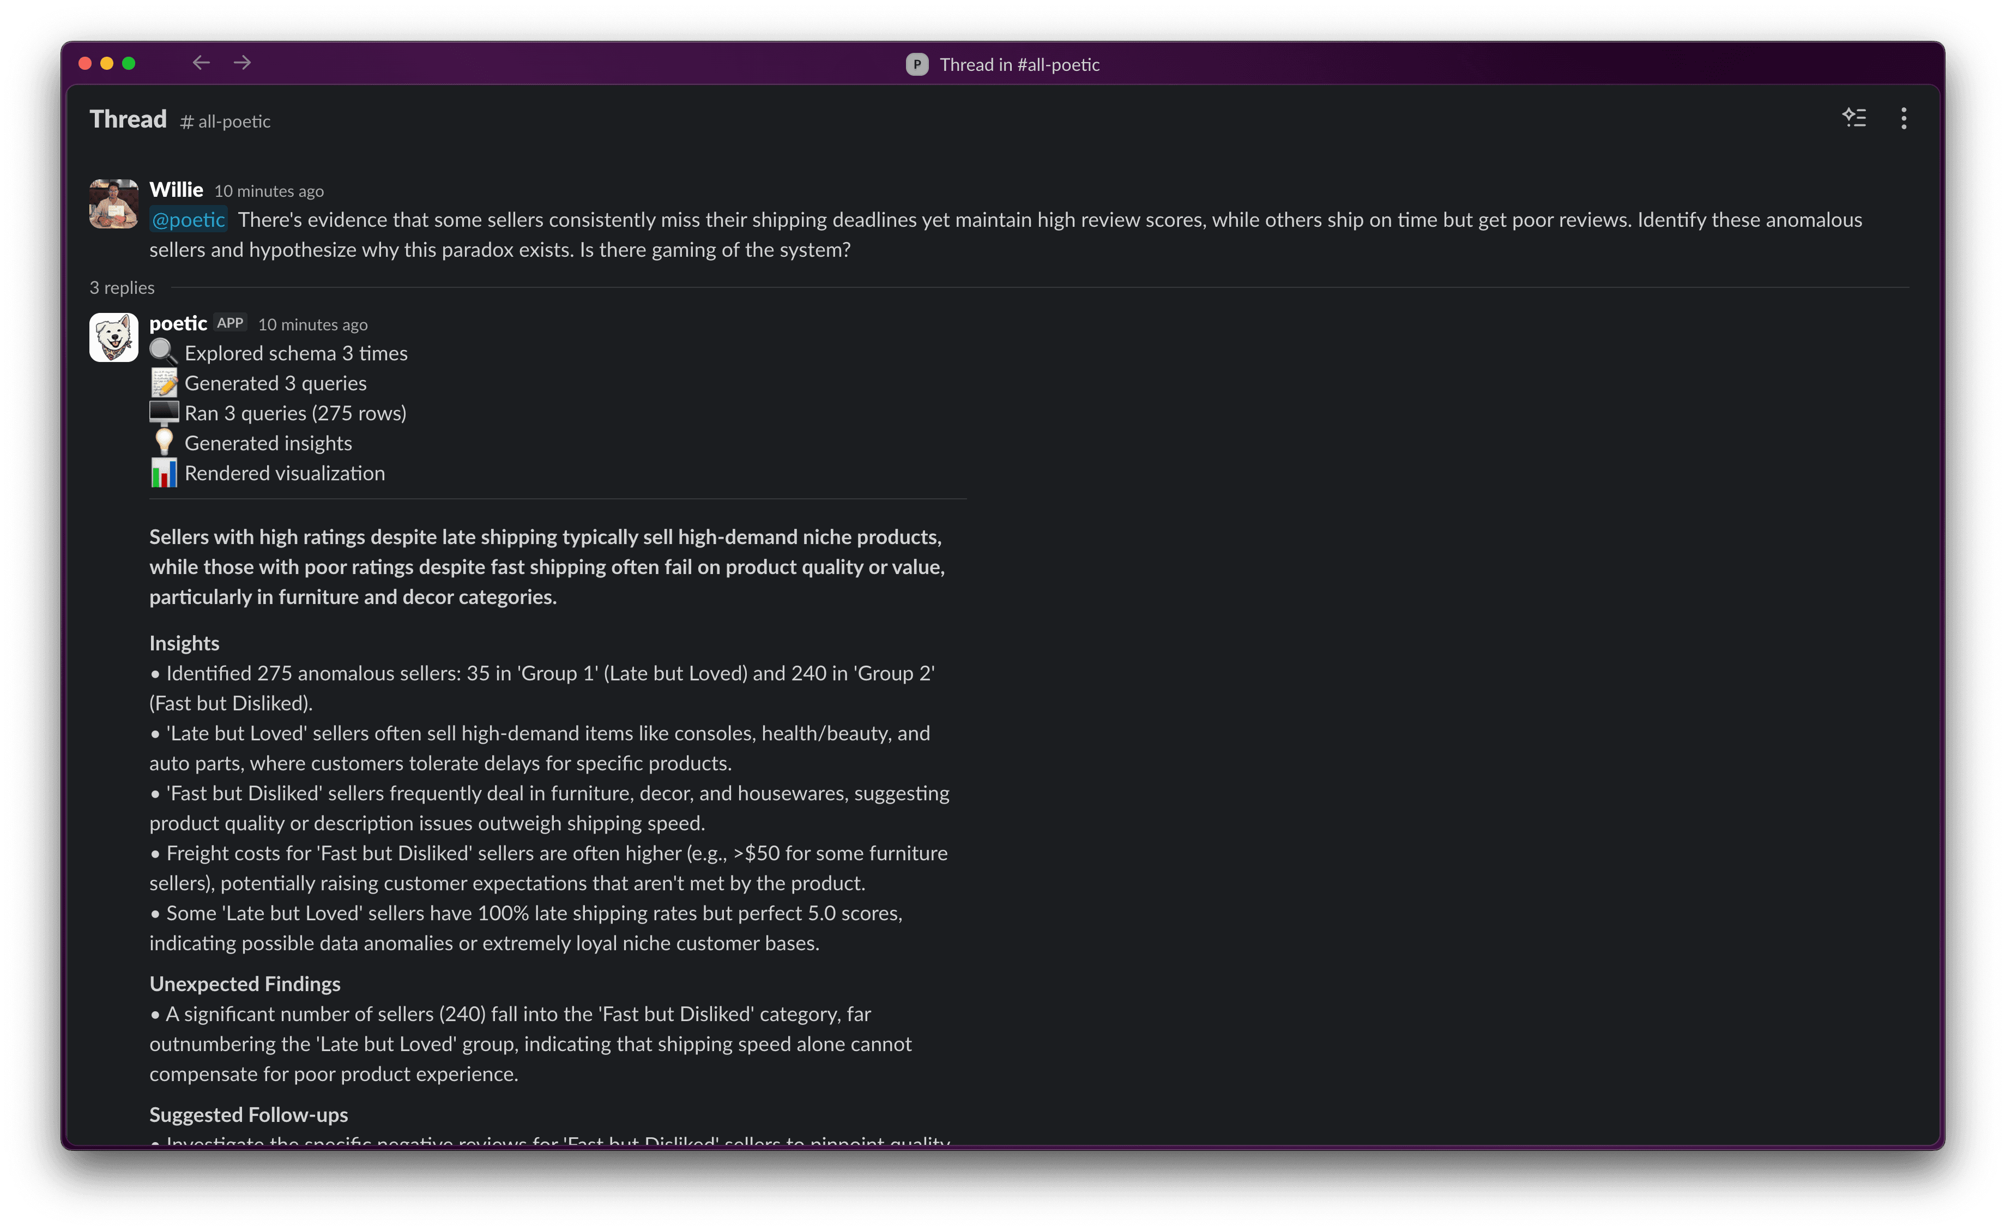This screenshot has height=1231, width=2006.
Task: Click the bar chart Rendered visualization icon
Action: pos(165,472)
